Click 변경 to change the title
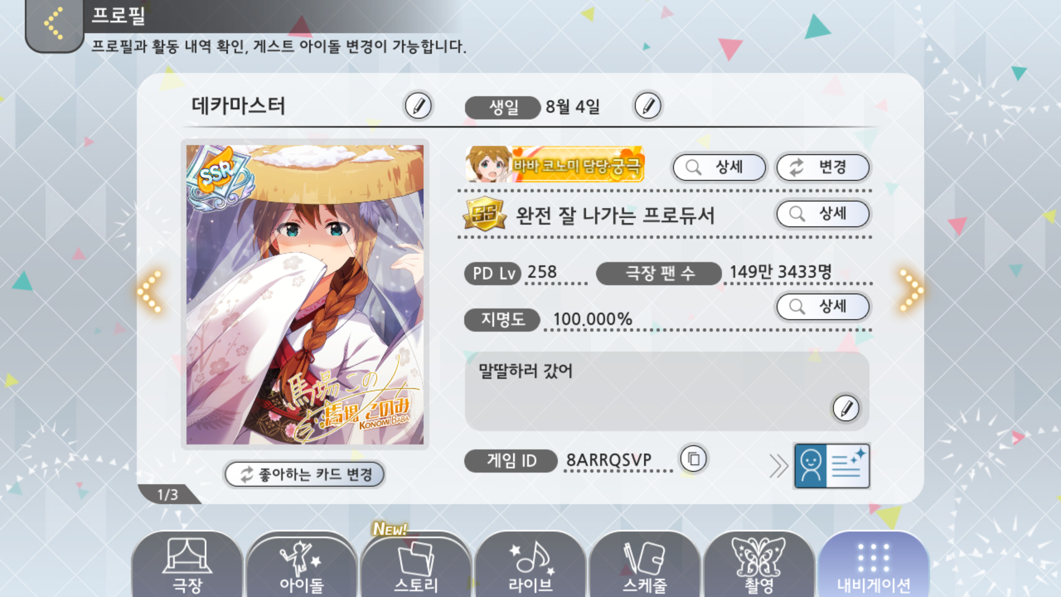This screenshot has height=597, width=1061. [x=823, y=167]
